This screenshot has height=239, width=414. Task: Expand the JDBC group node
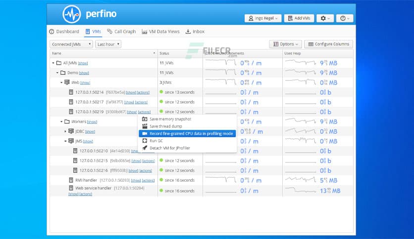(x=65, y=131)
